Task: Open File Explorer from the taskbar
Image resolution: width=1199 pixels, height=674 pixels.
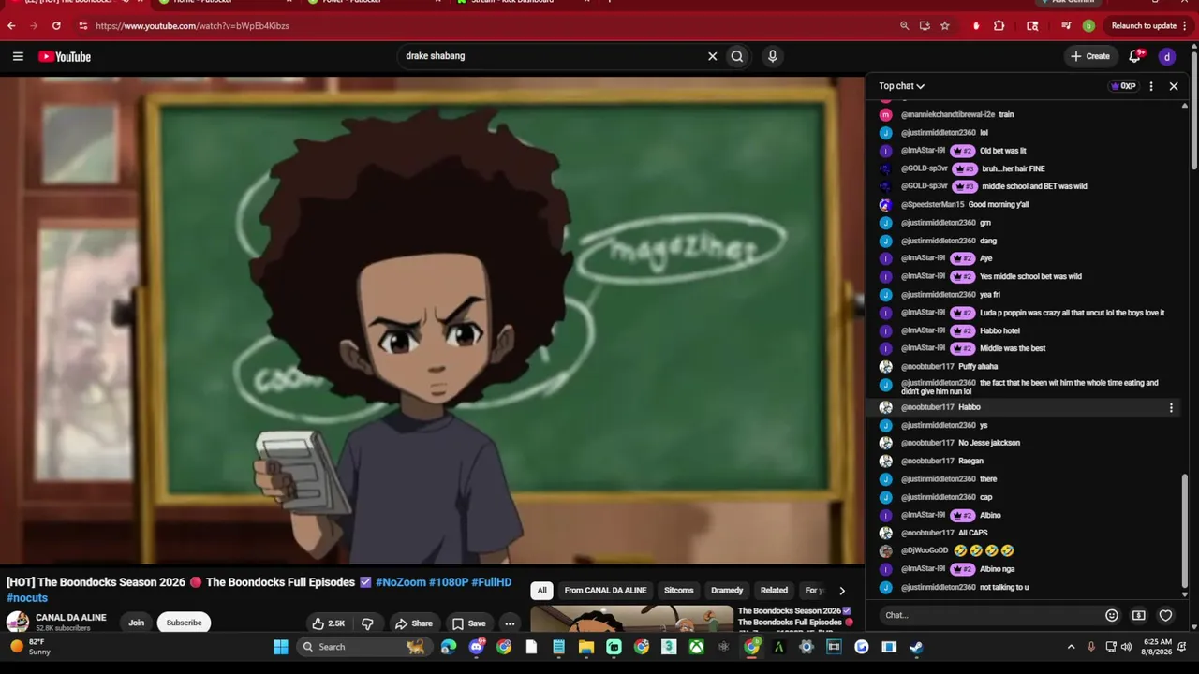Action: click(x=586, y=647)
